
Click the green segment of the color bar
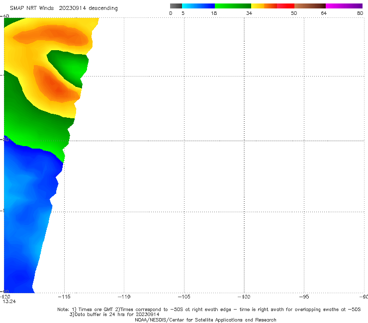[x=233, y=6]
